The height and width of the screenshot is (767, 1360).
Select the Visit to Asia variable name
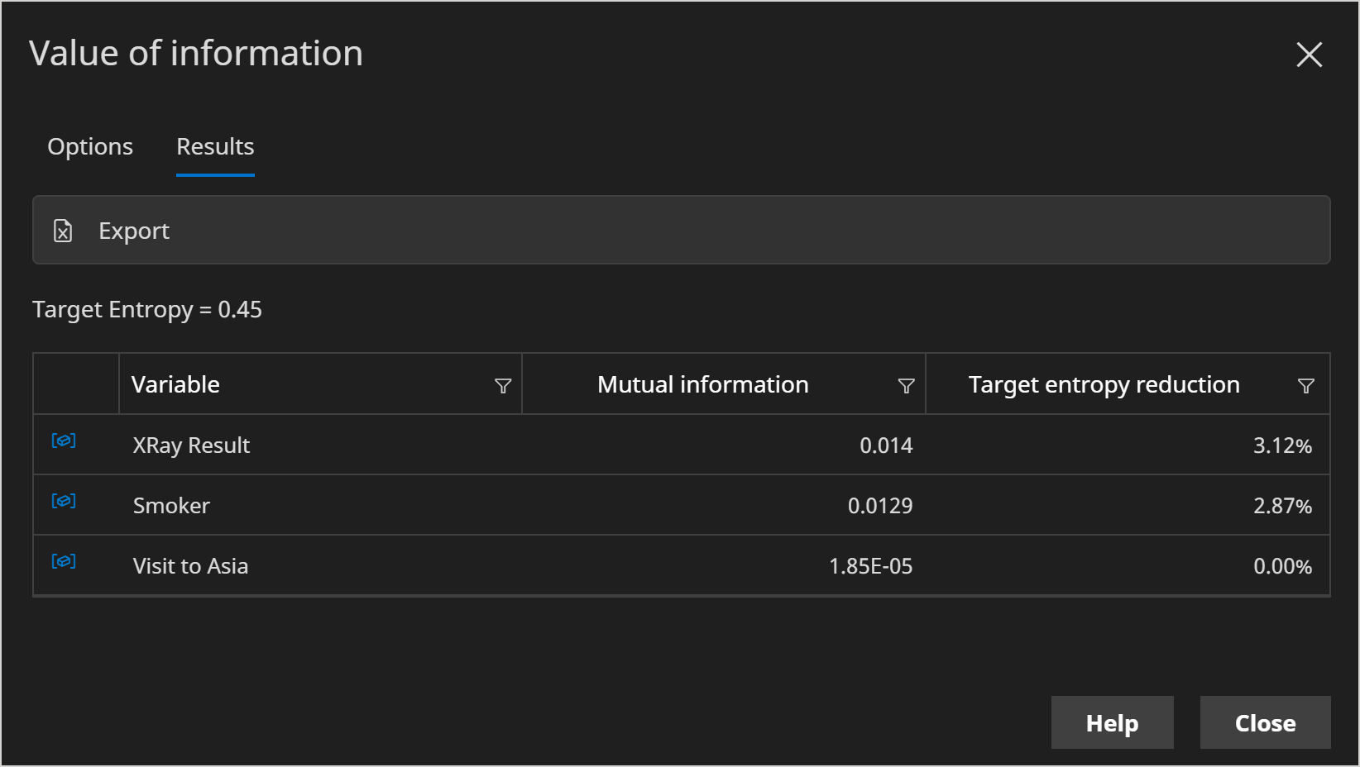point(190,566)
